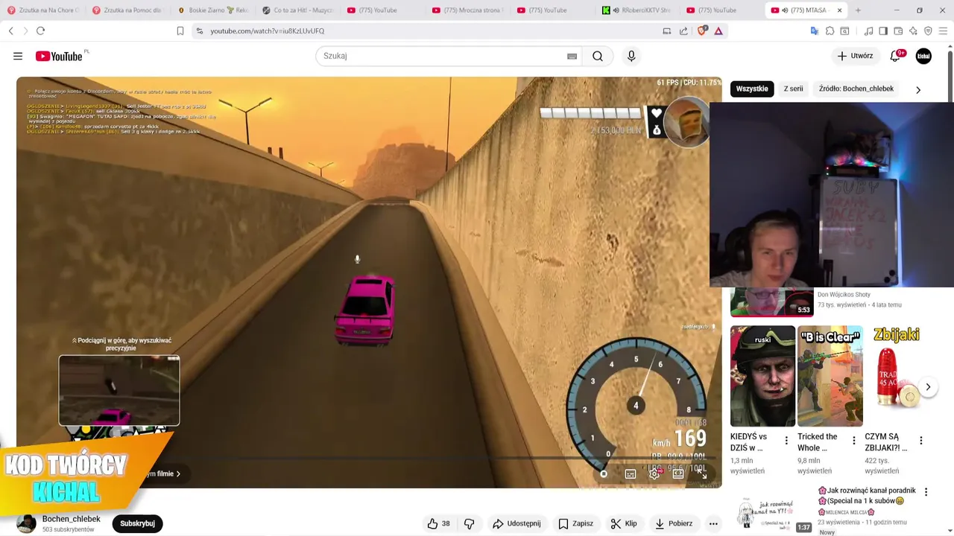Select Źródło: Bochen_chlebek filter chip
Screen dimensions: 954x536
(x=856, y=89)
